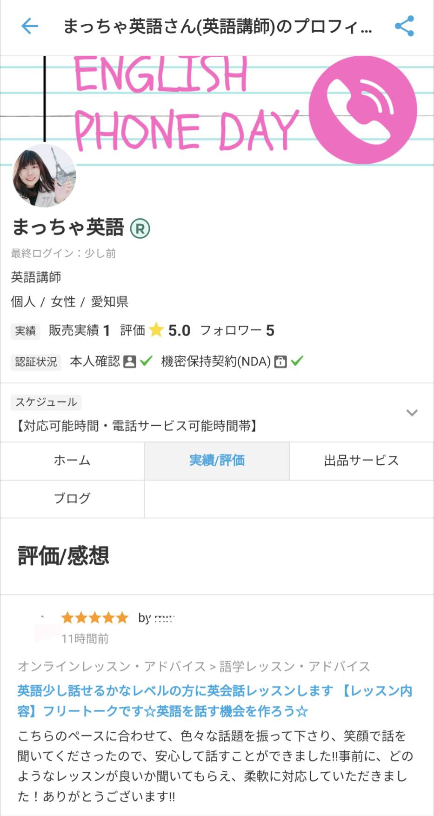434x816 pixels.
Task: Tap the profile avatar photo
Action: [x=44, y=176]
